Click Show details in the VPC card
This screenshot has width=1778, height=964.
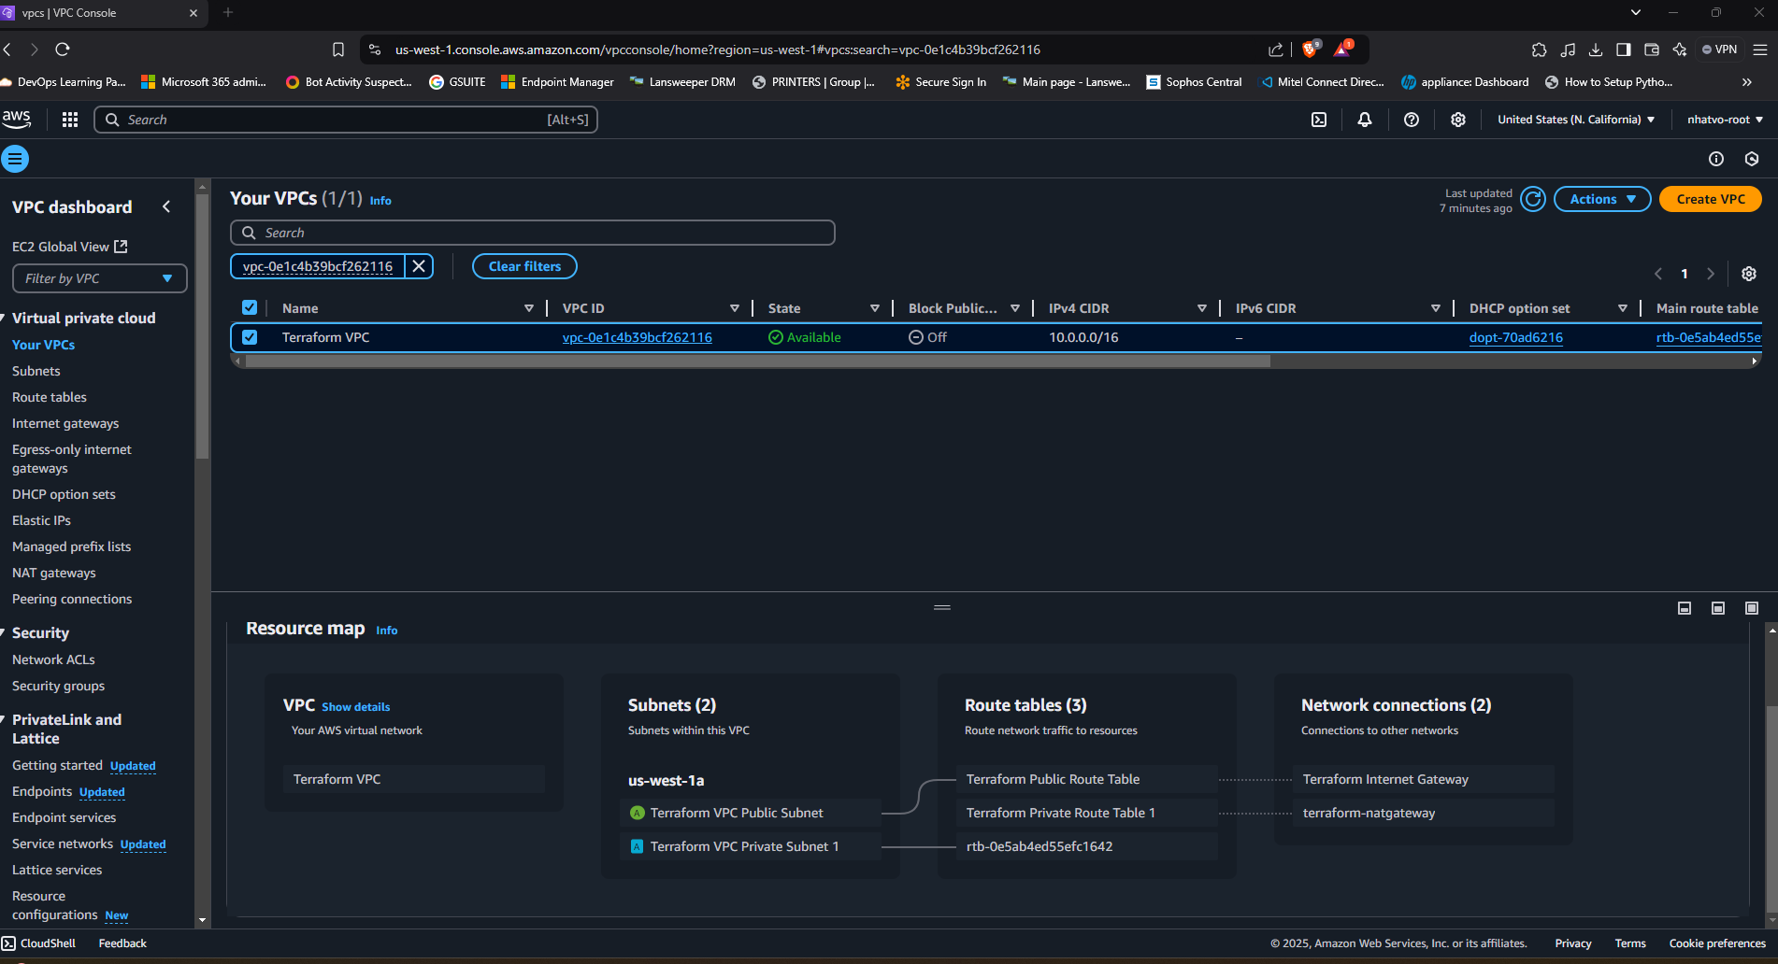[x=356, y=707]
